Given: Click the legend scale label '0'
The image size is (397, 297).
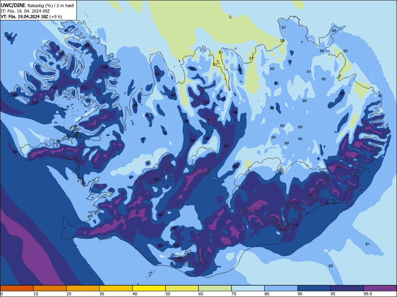Looking at the screenshot, I should coord(2,294).
